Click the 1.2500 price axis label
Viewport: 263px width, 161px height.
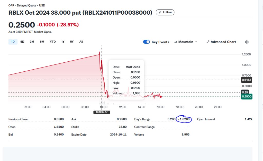click(x=246, y=54)
